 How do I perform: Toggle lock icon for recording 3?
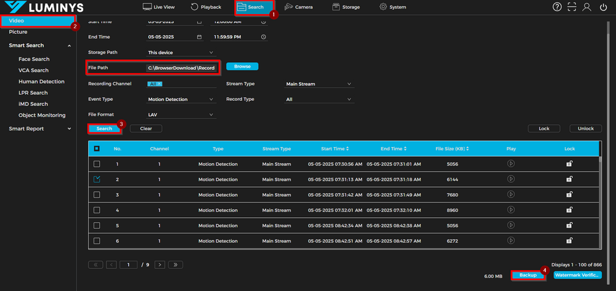click(569, 194)
